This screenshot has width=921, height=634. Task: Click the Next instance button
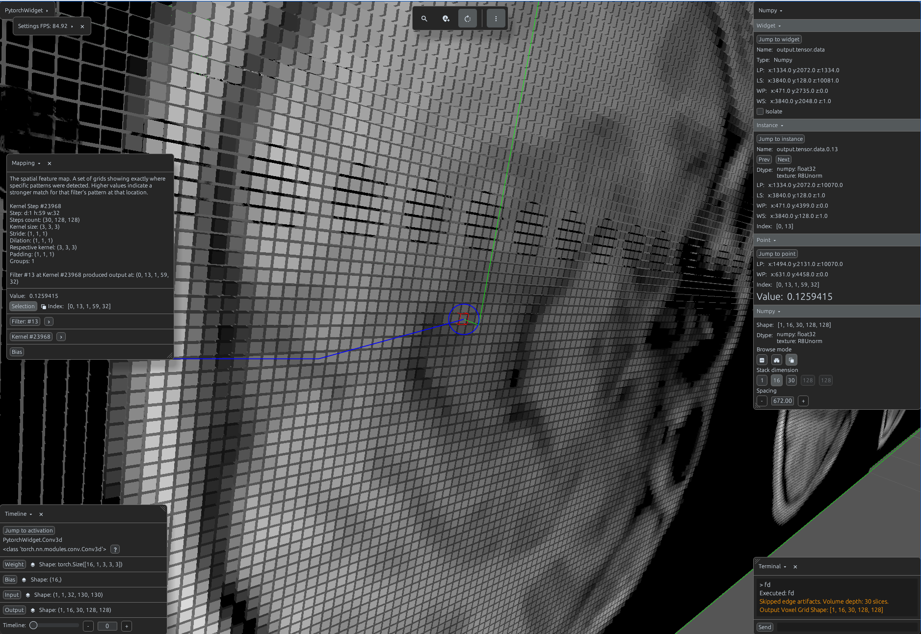[x=784, y=159]
